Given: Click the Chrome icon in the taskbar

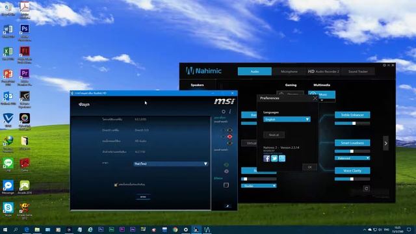Looking at the screenshot, I should pos(175,229).
